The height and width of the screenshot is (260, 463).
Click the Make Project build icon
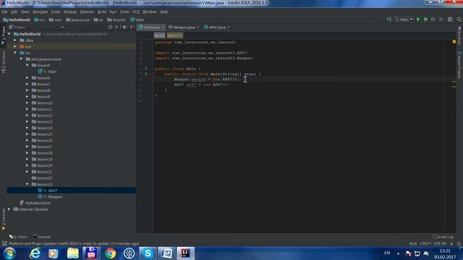point(389,19)
